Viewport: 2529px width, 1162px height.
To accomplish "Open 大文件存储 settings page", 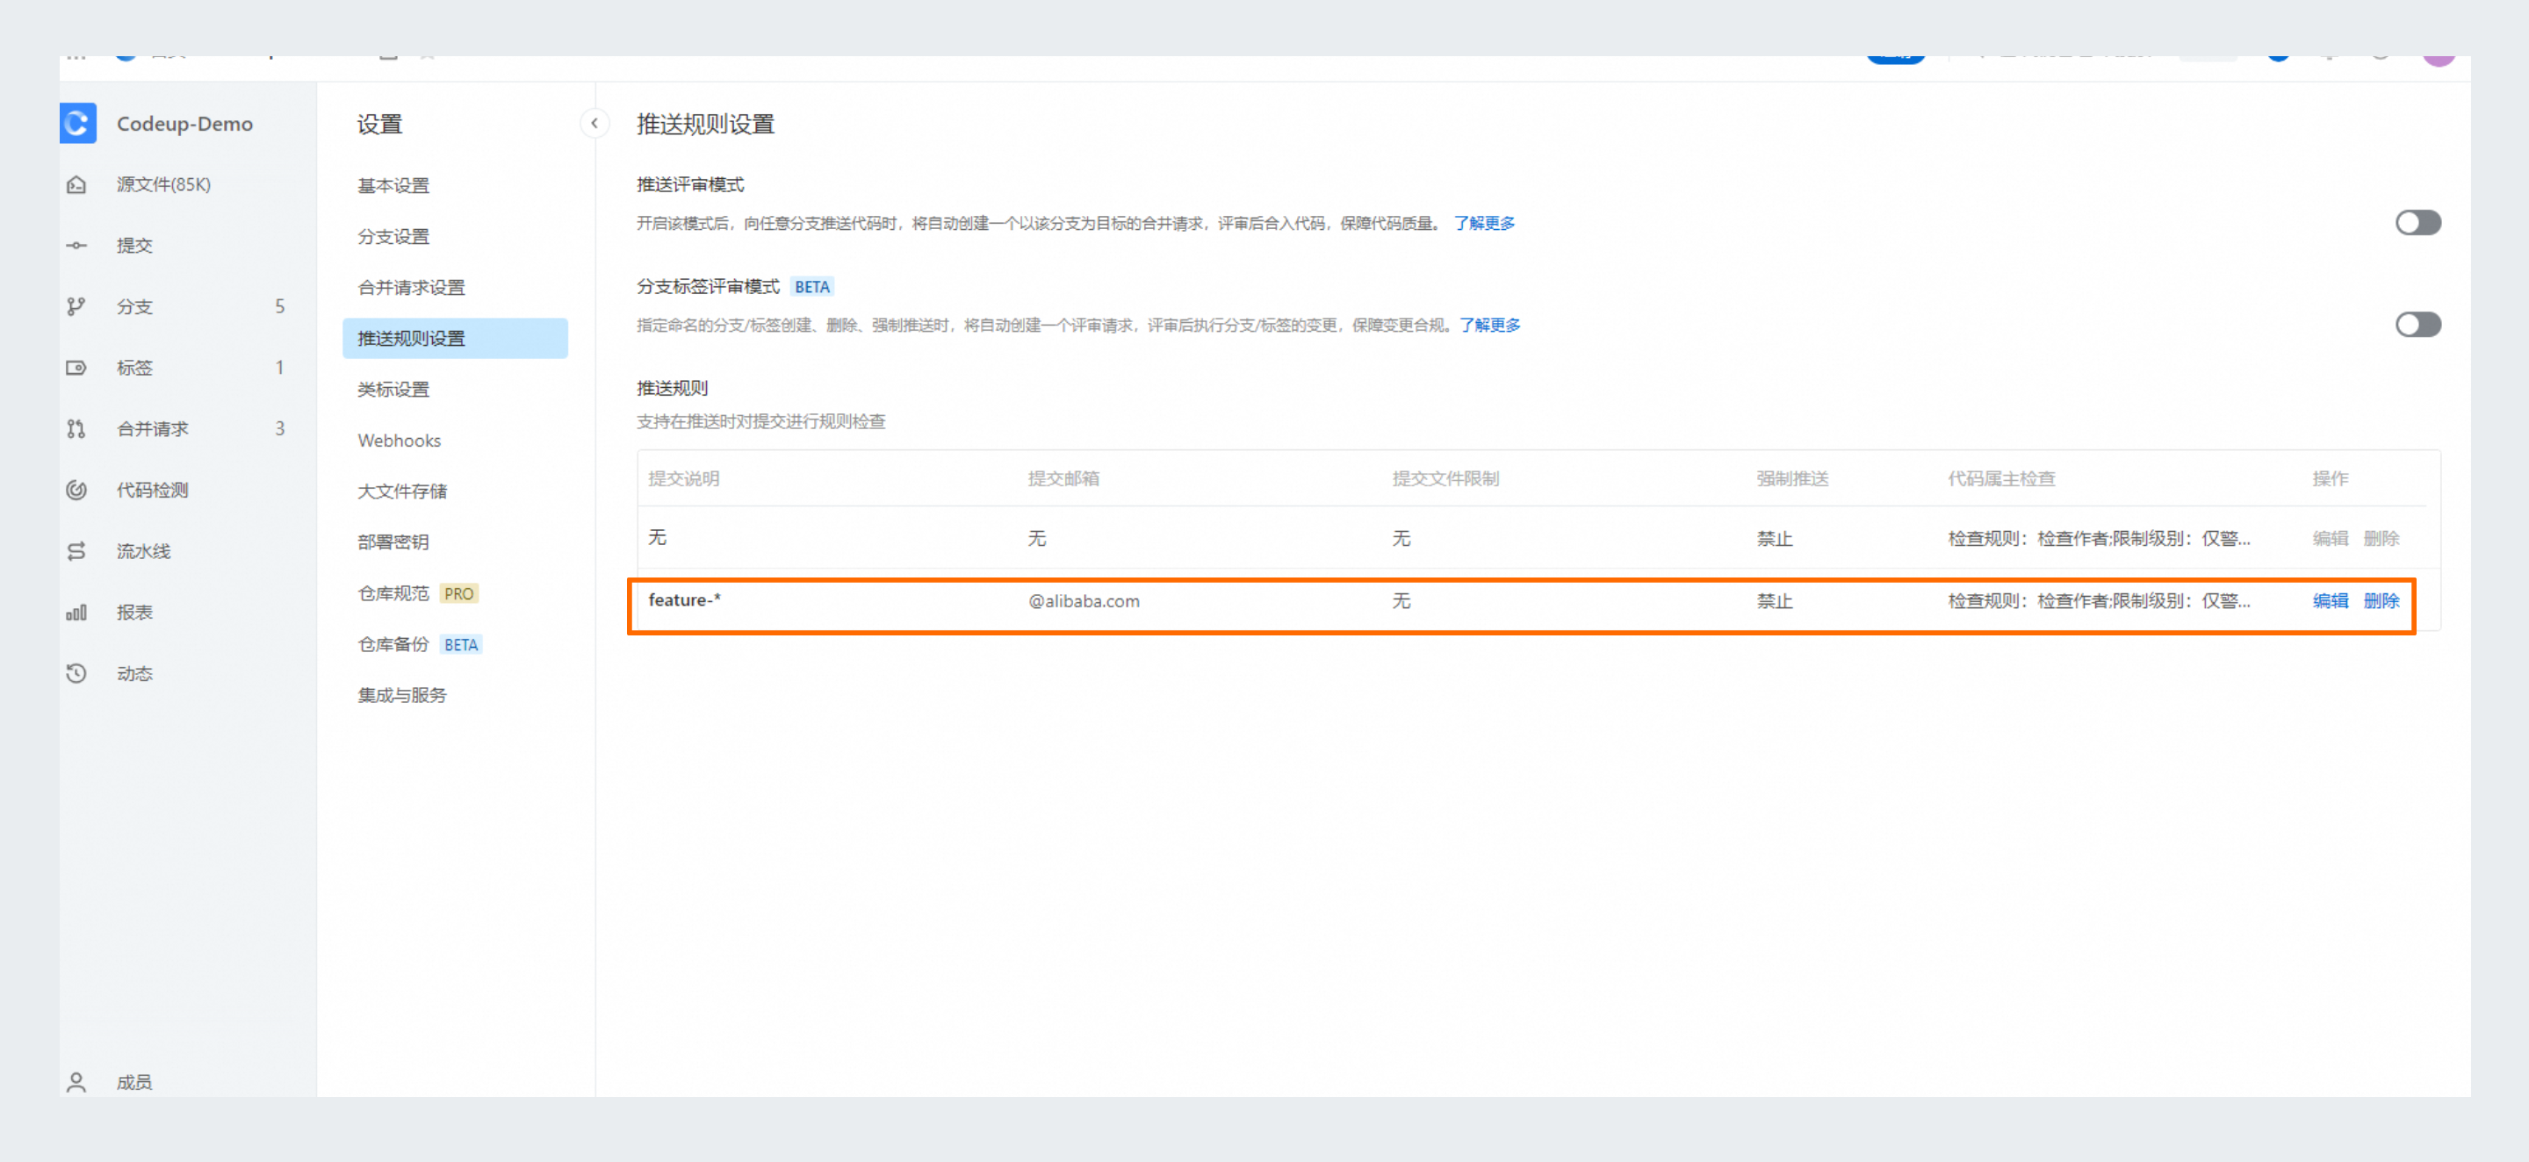I will (402, 491).
